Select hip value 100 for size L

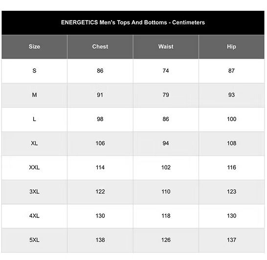click(232, 119)
